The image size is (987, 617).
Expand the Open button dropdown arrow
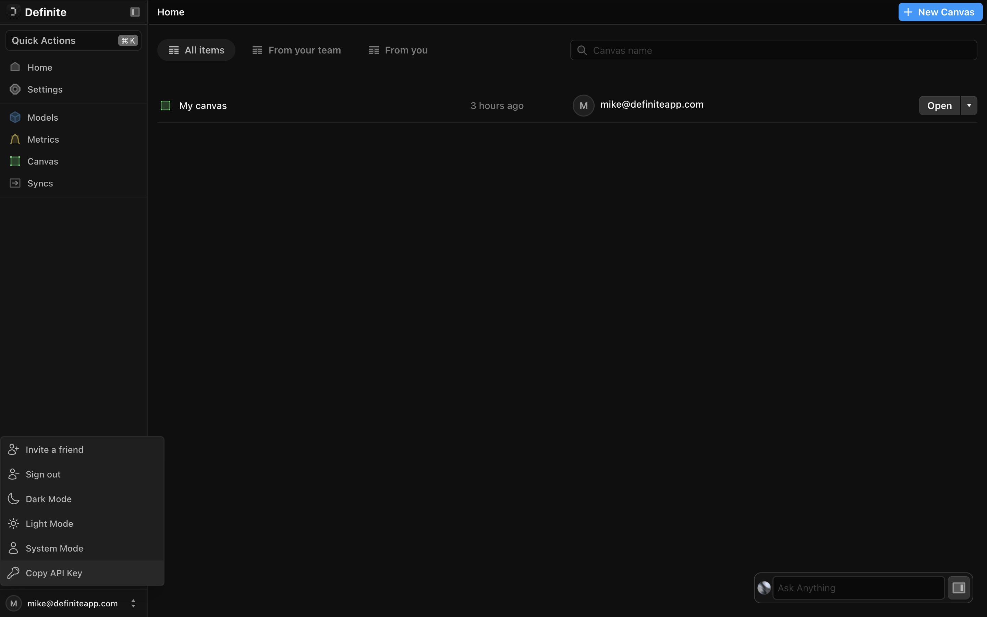969,106
